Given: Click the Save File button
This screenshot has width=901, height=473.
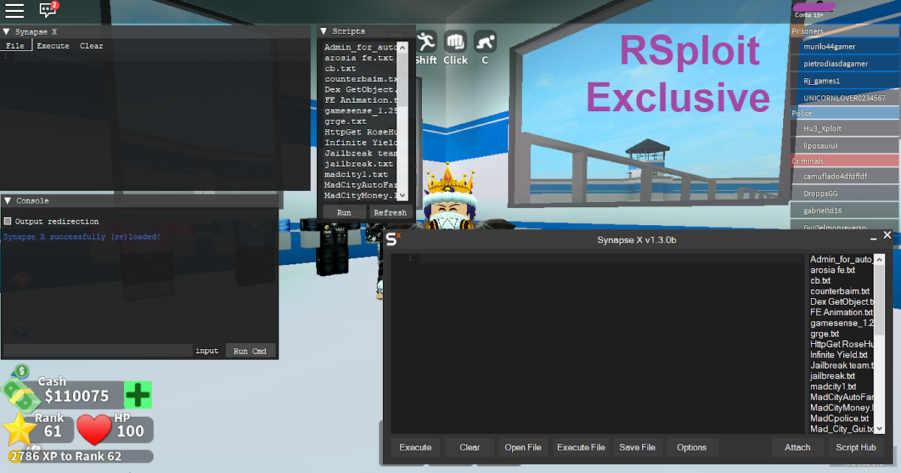Looking at the screenshot, I should click(637, 447).
